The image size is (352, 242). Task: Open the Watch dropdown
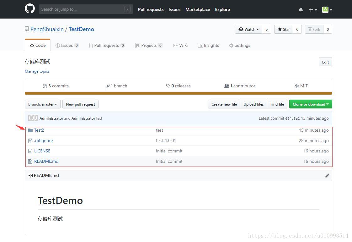[x=248, y=29]
